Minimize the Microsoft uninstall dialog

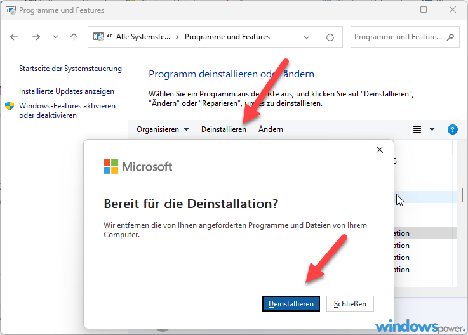(x=359, y=150)
